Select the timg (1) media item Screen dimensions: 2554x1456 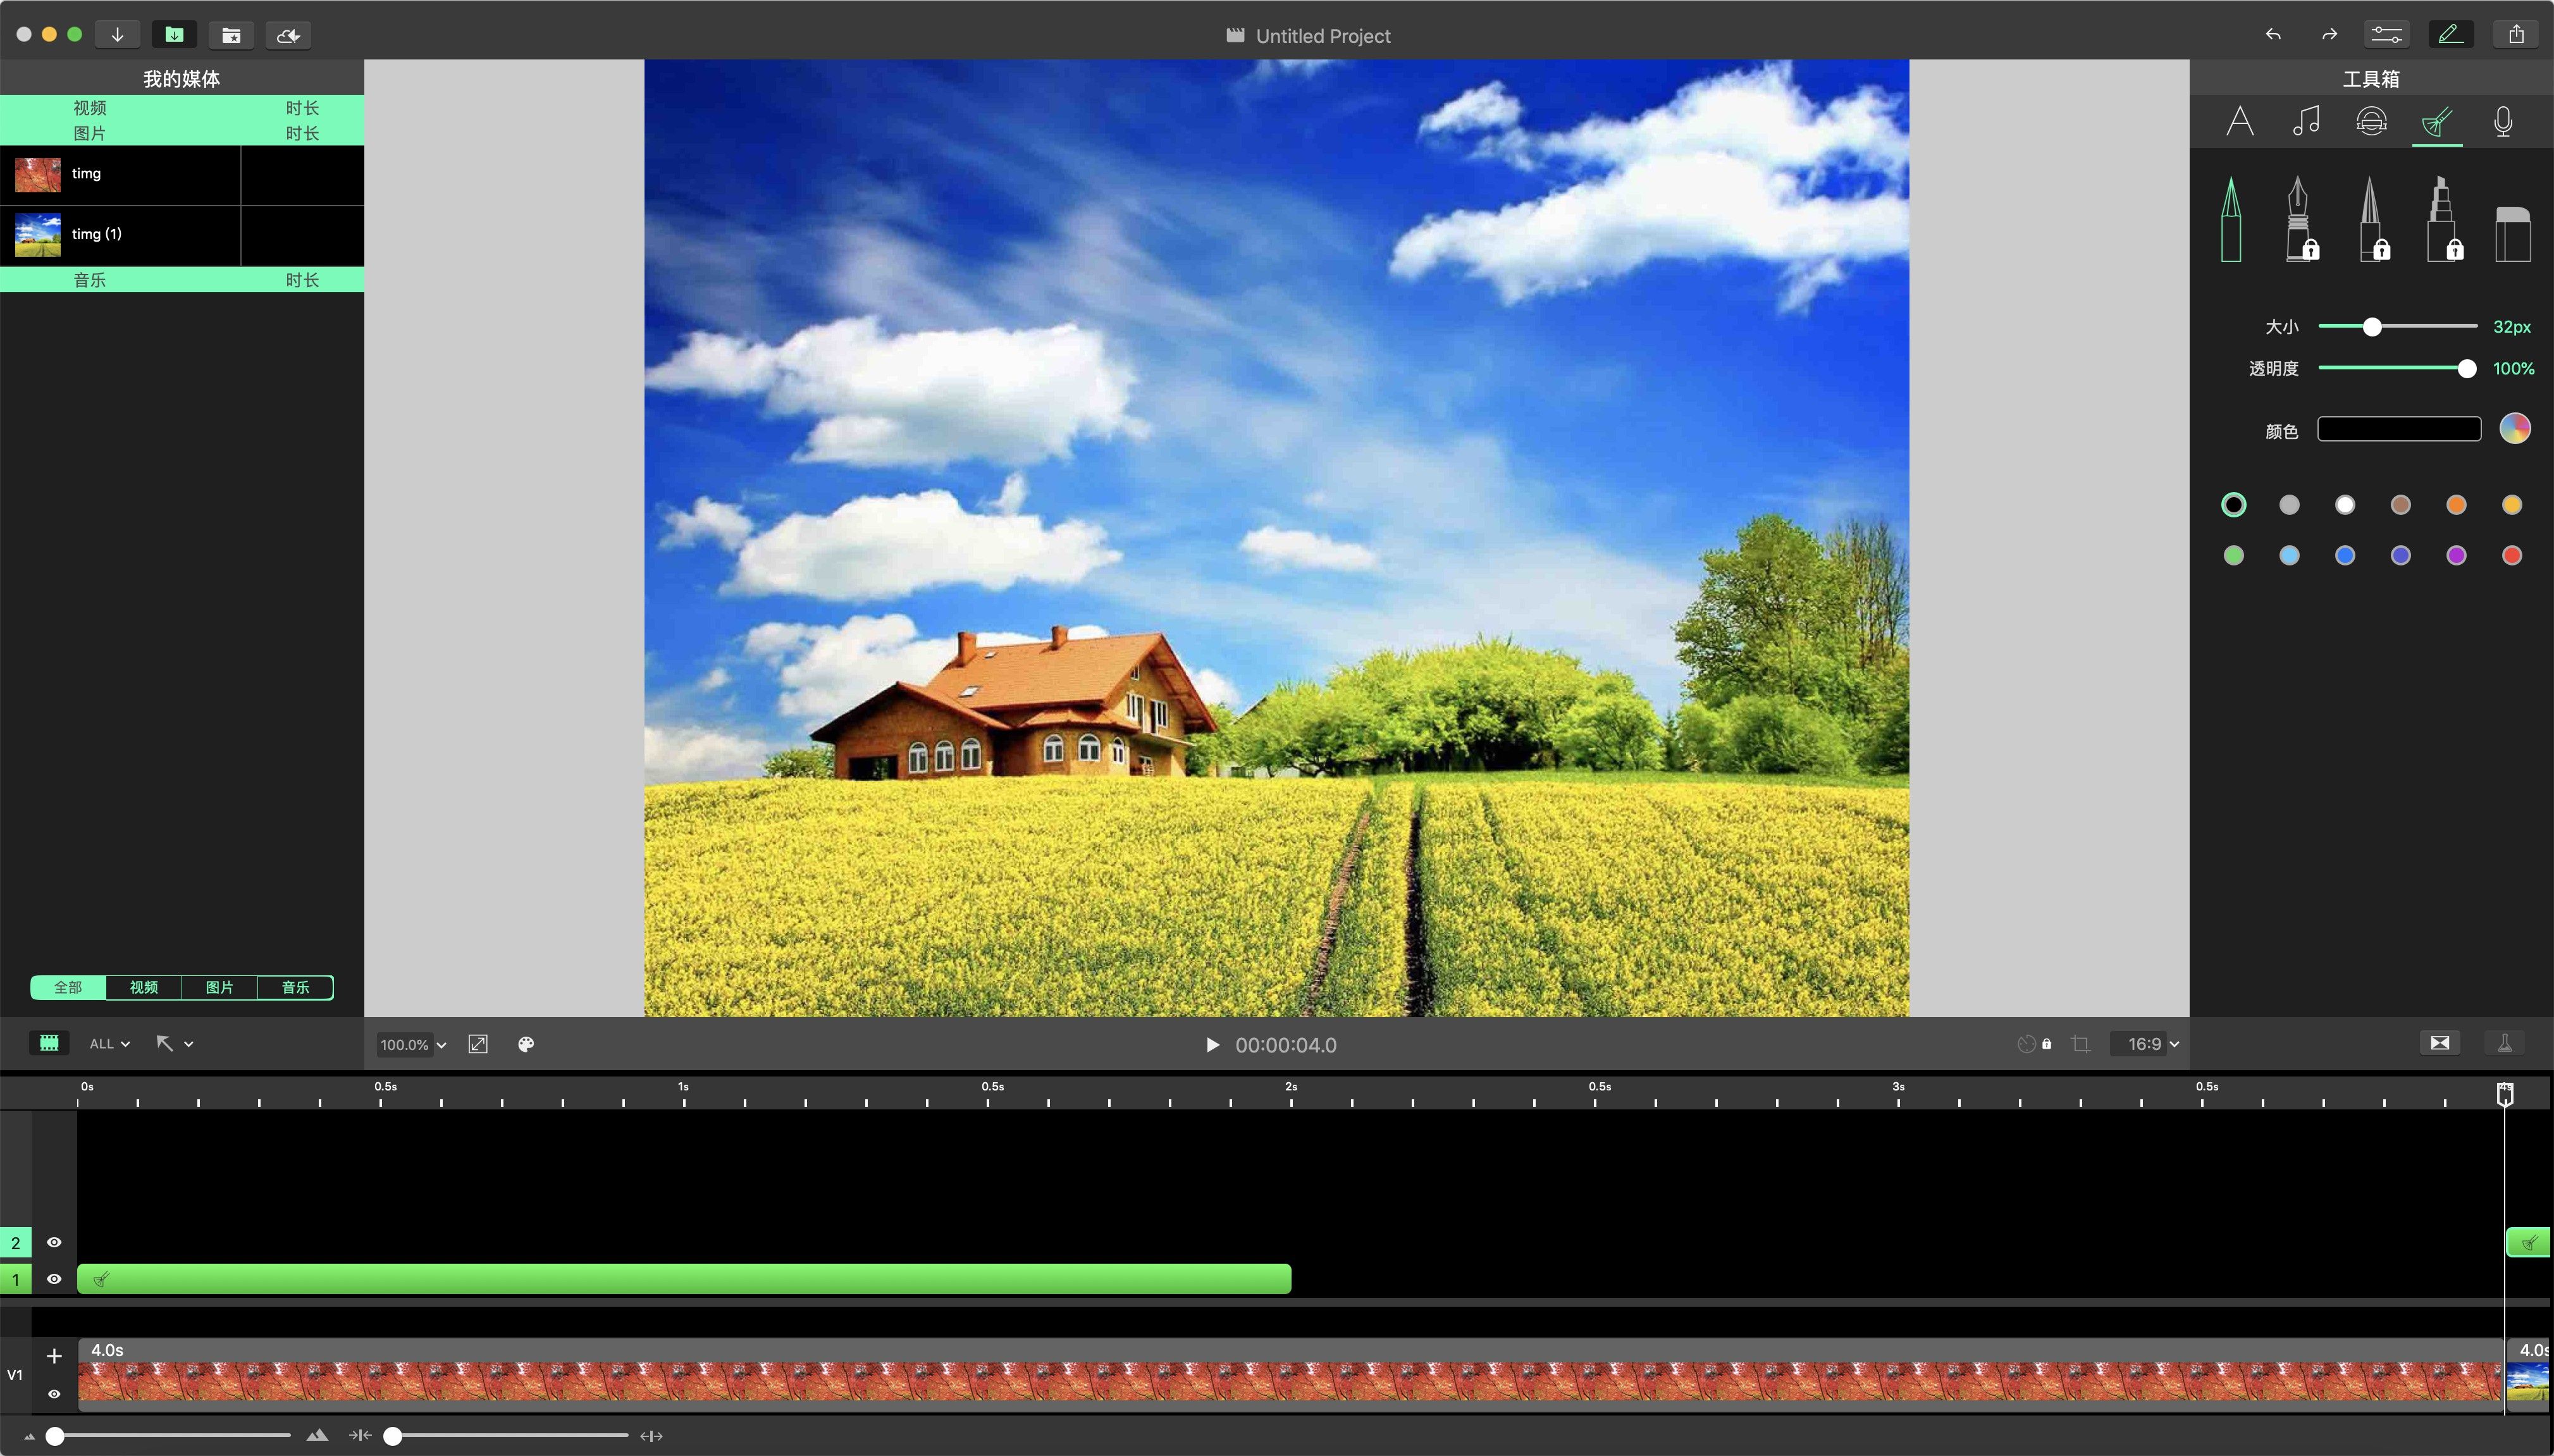181,235
